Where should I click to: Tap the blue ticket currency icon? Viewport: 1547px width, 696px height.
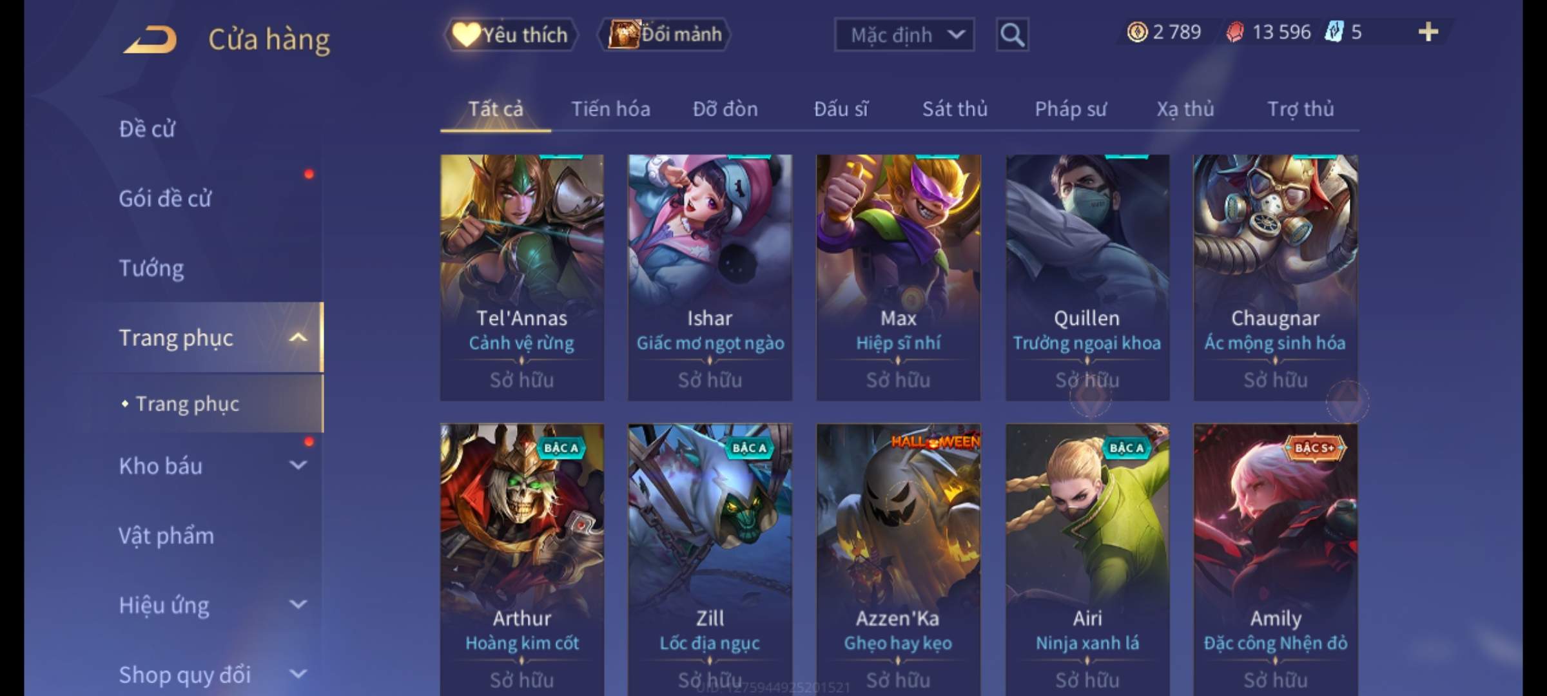[1334, 32]
